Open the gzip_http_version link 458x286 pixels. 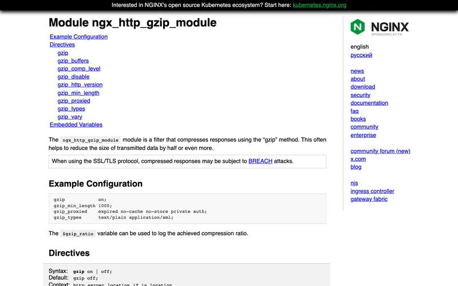point(80,85)
